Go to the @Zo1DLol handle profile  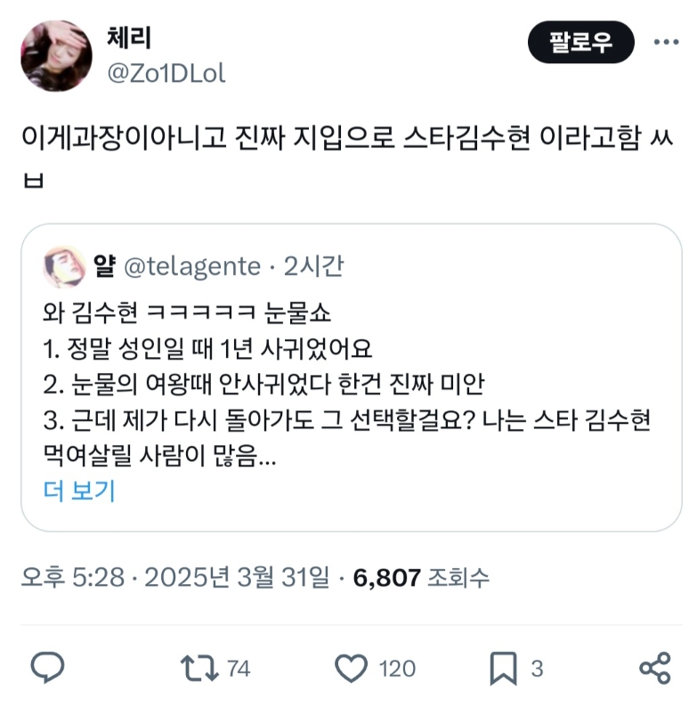166,73
